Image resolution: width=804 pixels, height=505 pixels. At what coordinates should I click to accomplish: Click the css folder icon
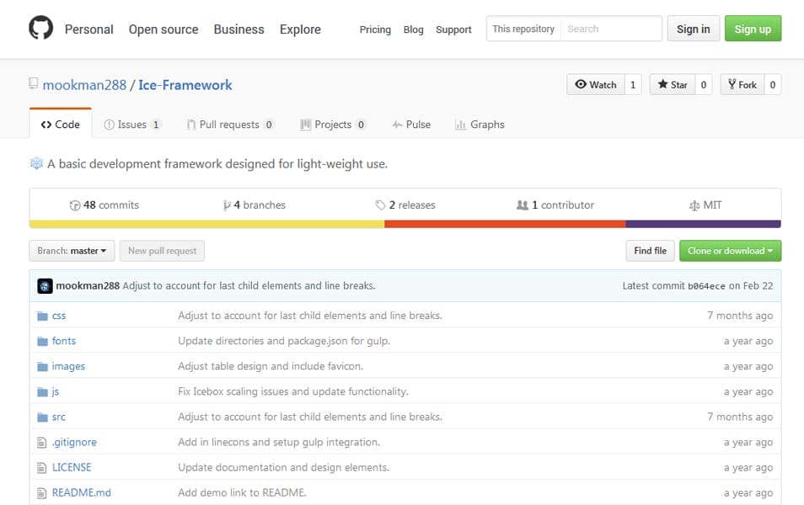(42, 316)
